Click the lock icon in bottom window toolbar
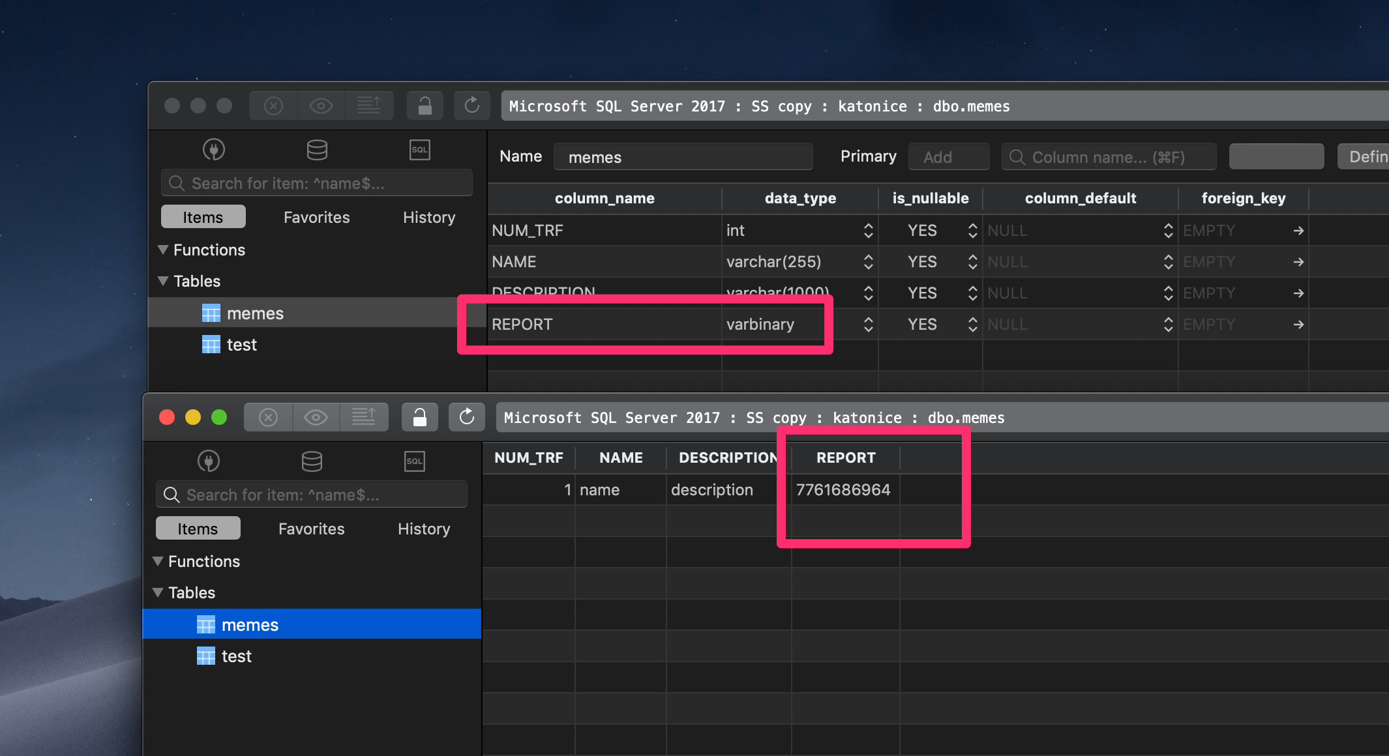The height and width of the screenshot is (756, 1389). 419,417
